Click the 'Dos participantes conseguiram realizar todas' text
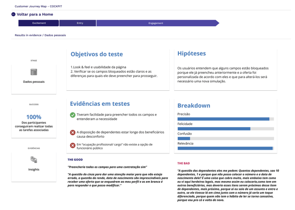The width and height of the screenshot is (295, 210). (x=34, y=126)
